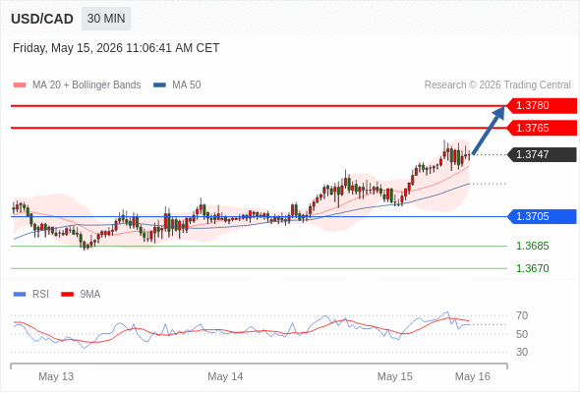Click the May 14 date axis label
Viewport: 580px width, 393px height.
click(x=225, y=376)
